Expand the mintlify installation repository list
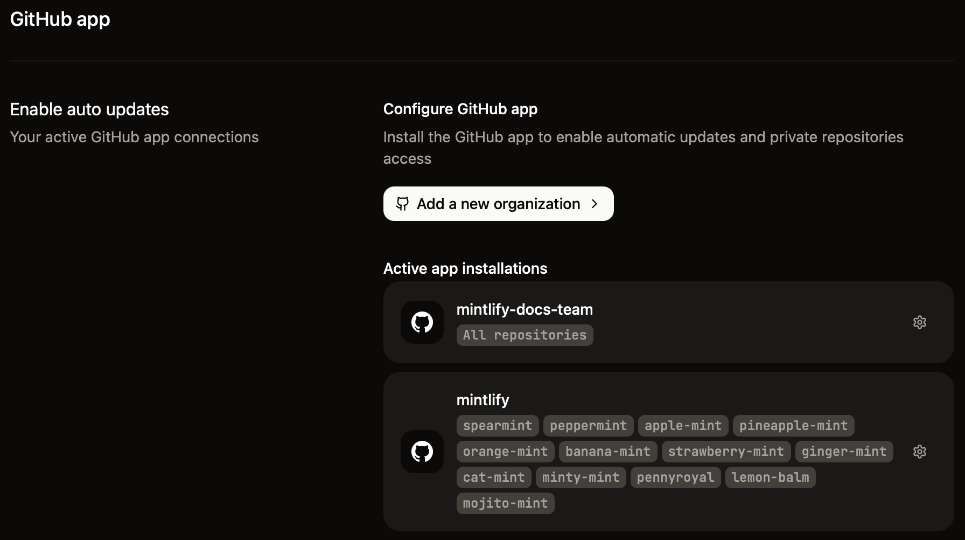The width and height of the screenshot is (965, 540). pos(668,452)
